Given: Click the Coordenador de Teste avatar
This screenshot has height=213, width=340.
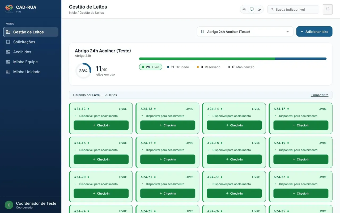Looking at the screenshot, I should tap(9, 205).
